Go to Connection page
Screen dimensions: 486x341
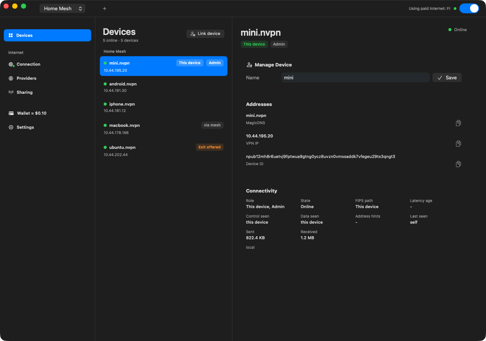[x=47, y=64]
